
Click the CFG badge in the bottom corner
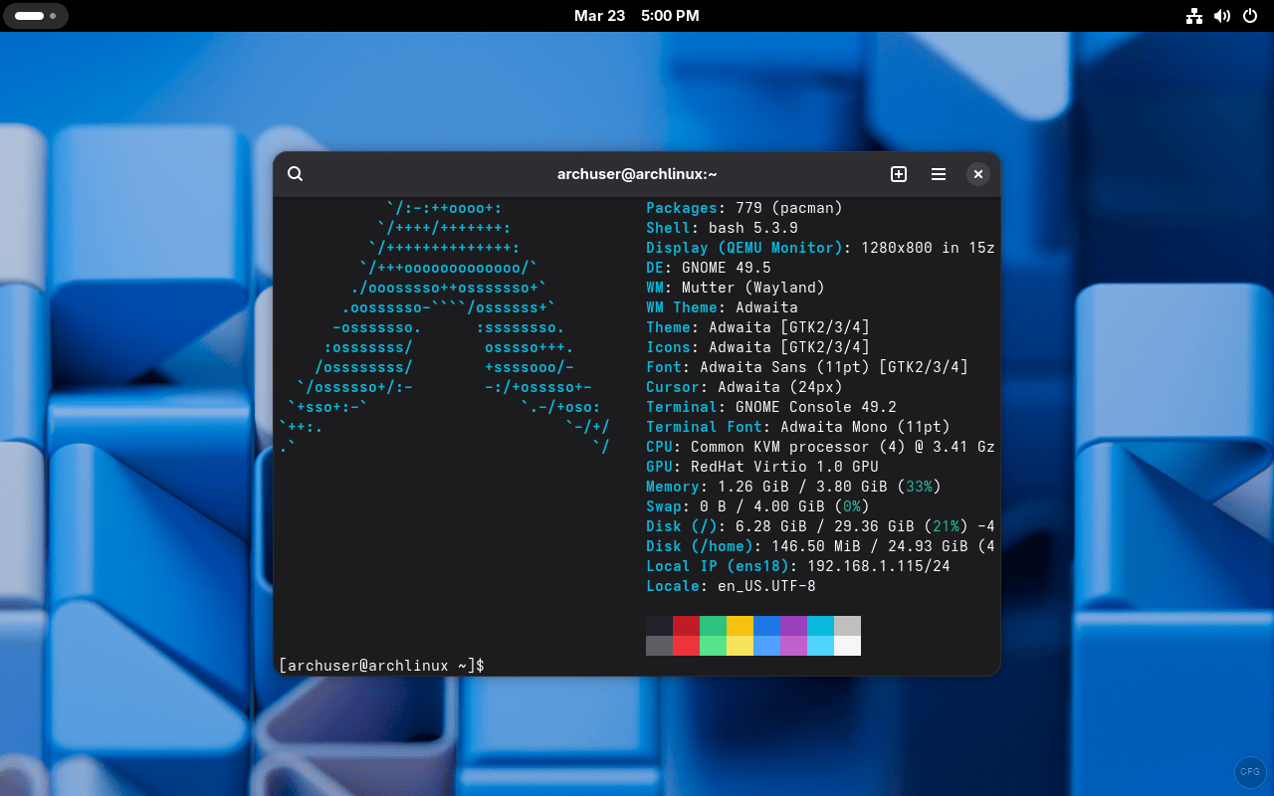pyautogui.click(x=1249, y=771)
